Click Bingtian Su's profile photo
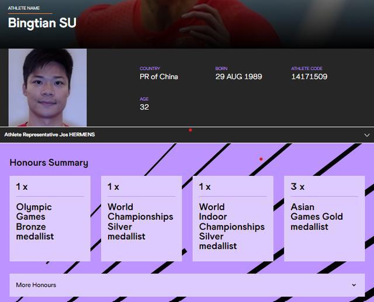374x302 pixels. point(48,88)
